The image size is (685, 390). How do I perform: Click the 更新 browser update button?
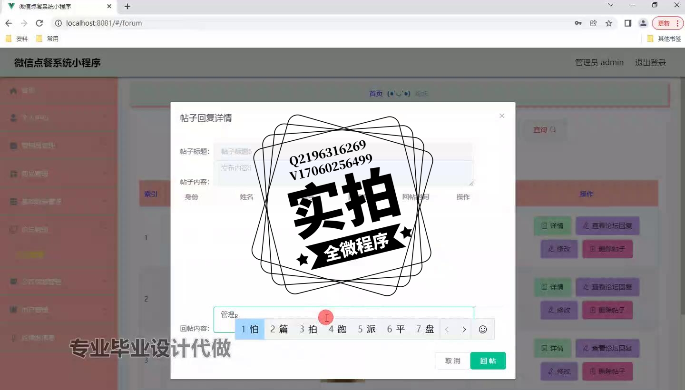[668, 23]
